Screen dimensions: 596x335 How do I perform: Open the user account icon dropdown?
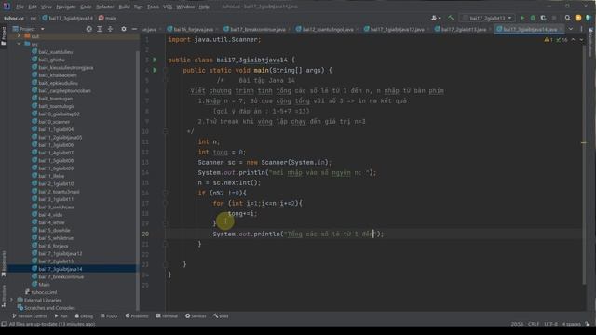(x=436, y=18)
